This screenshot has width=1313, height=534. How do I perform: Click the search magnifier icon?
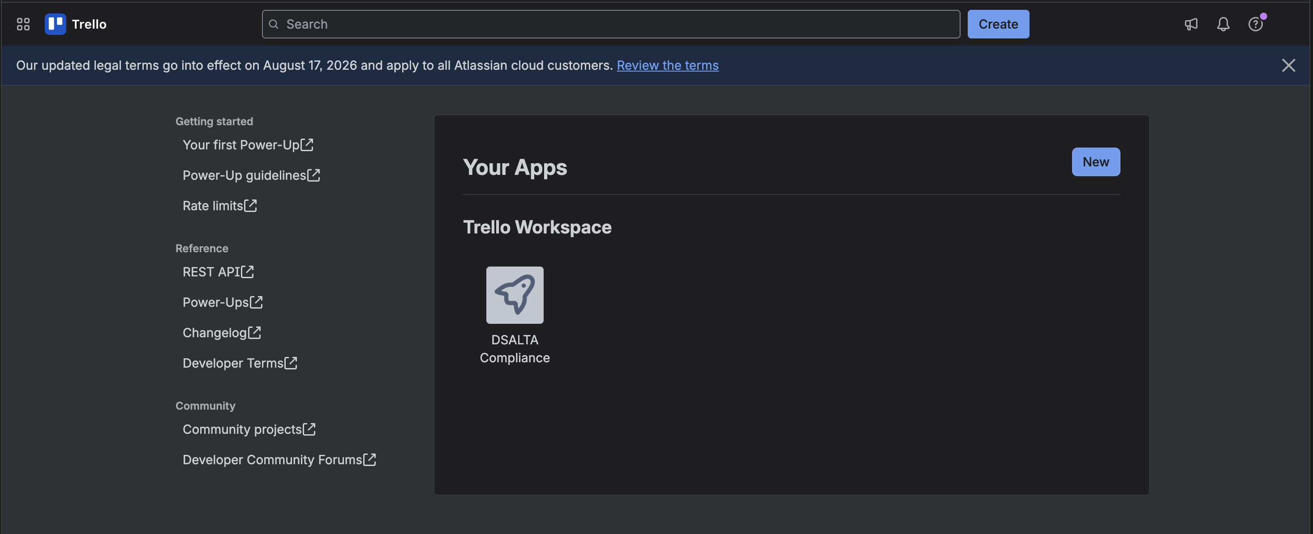click(x=274, y=24)
